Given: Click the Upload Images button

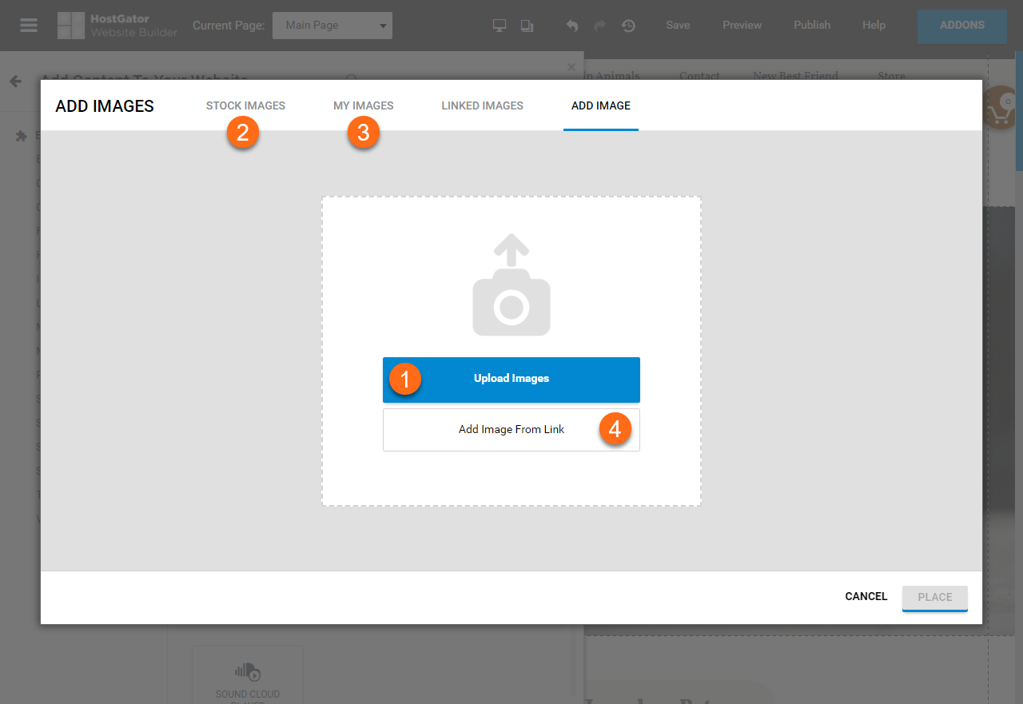Looking at the screenshot, I should (x=511, y=378).
